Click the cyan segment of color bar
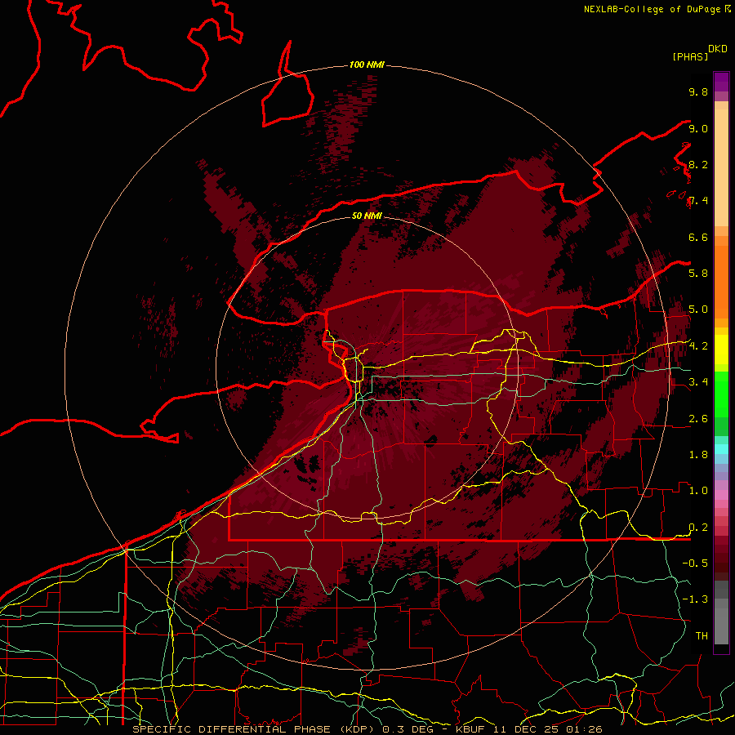The width and height of the screenshot is (735, 735). point(721,448)
